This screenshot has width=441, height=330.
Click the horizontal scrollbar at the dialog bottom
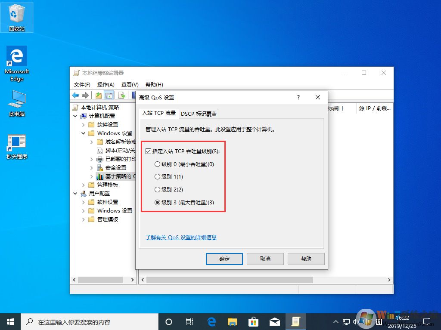[228, 280]
